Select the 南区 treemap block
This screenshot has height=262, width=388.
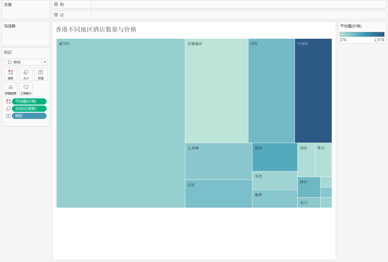coord(306,160)
